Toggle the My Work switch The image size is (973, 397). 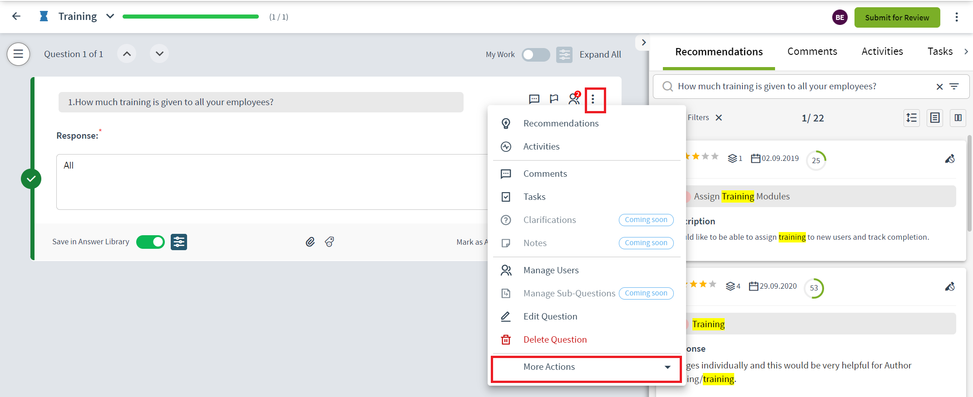[536, 54]
